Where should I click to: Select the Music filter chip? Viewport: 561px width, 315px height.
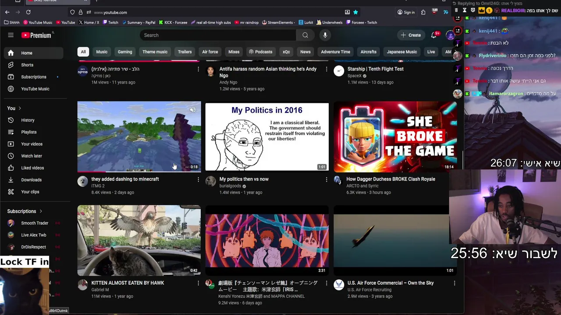tap(102, 52)
